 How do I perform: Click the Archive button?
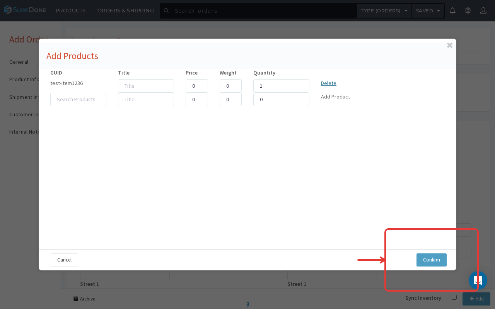coord(84,299)
